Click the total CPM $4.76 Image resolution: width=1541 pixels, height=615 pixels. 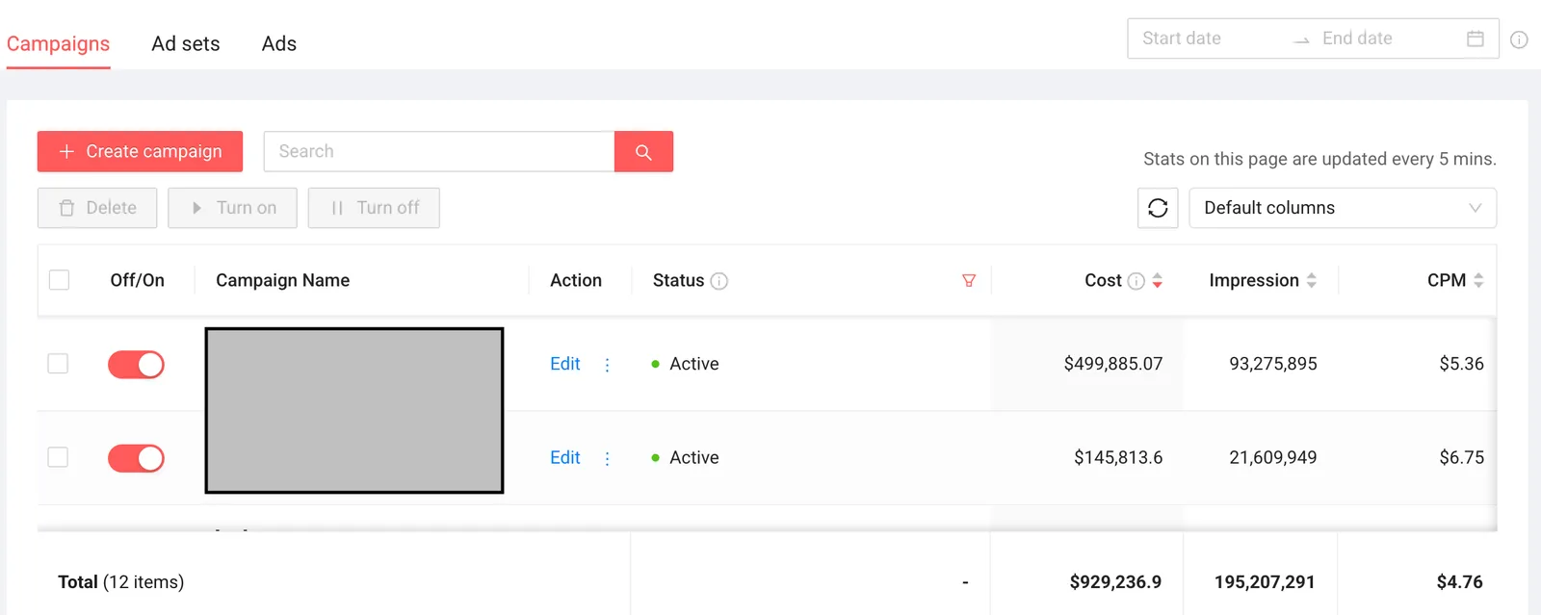click(x=1459, y=582)
